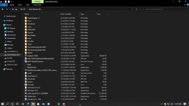
Task: Switch to the View ribbon tab
Action: pos(27,5)
